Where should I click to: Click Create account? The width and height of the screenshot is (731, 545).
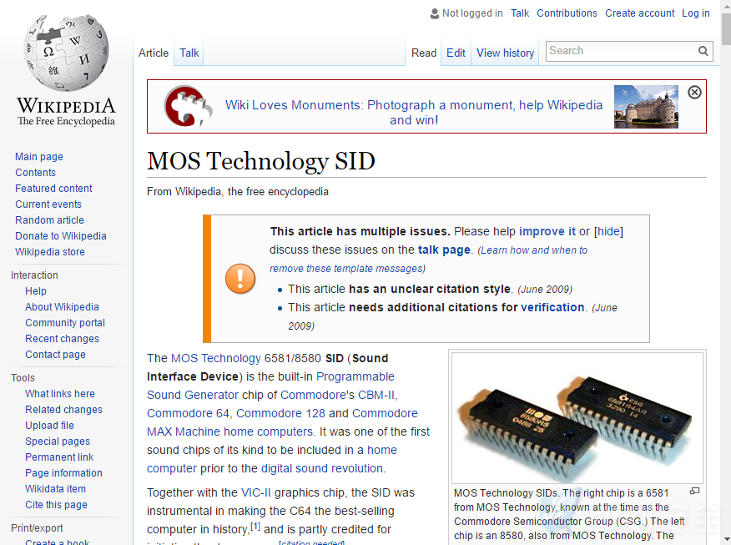639,13
